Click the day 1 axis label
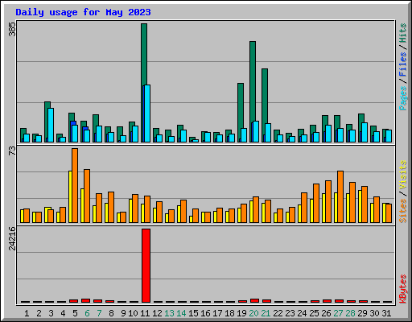This screenshot has width=412, height=322. tap(27, 313)
